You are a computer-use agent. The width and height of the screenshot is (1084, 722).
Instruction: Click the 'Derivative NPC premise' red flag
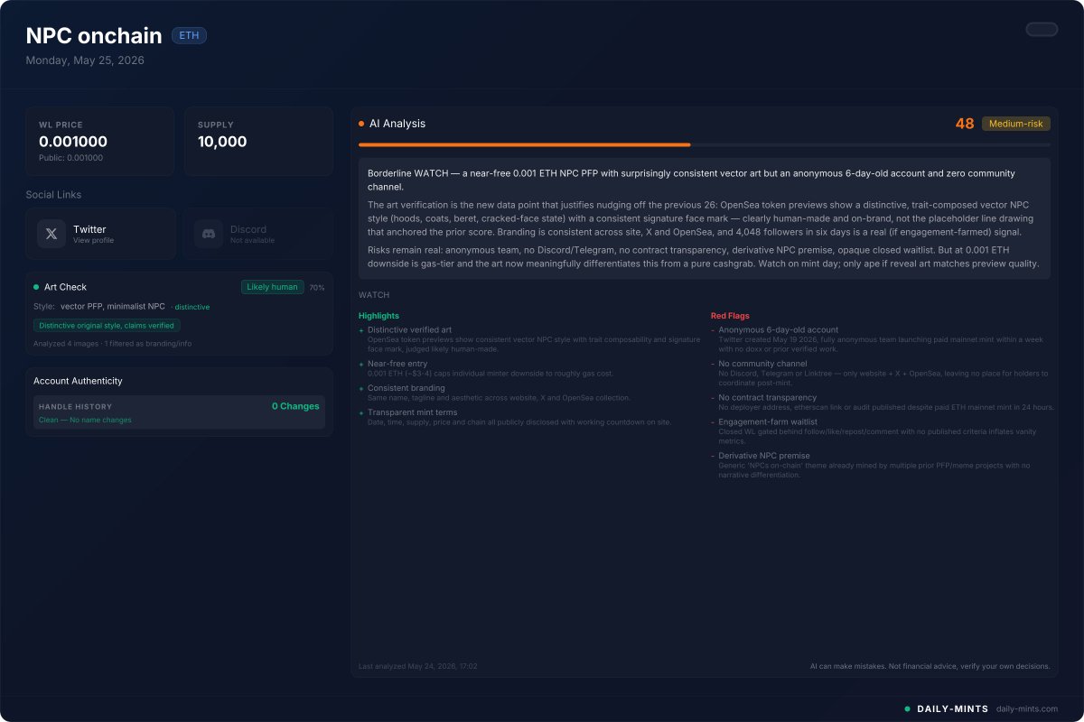(764, 456)
